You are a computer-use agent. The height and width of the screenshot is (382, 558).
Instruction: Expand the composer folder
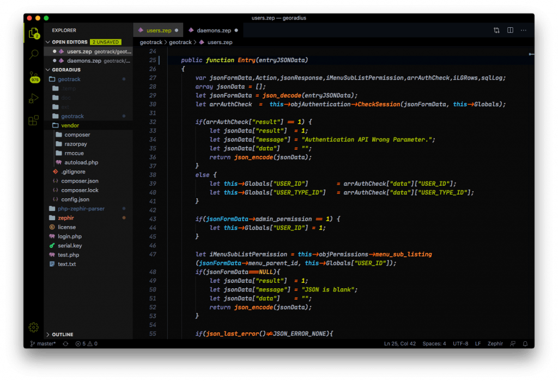click(x=88, y=135)
